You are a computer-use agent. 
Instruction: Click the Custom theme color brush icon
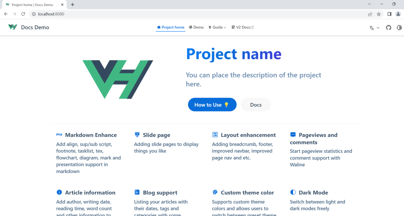[215, 192]
